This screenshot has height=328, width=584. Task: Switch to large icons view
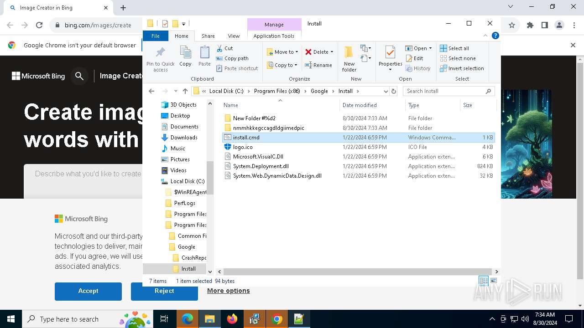(x=493, y=281)
